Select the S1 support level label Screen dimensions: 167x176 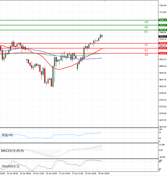click(x=146, y=45)
